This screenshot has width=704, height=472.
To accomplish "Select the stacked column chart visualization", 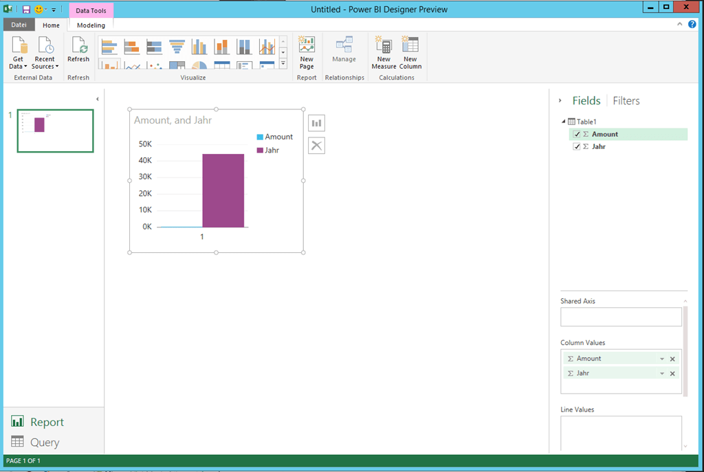I will 222,47.
